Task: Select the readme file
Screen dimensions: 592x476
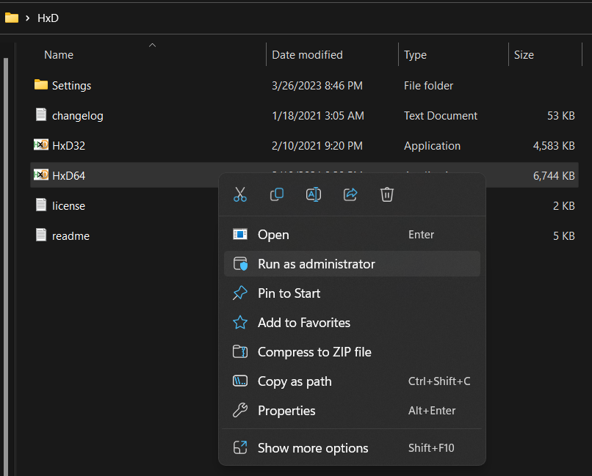Action: [x=71, y=236]
